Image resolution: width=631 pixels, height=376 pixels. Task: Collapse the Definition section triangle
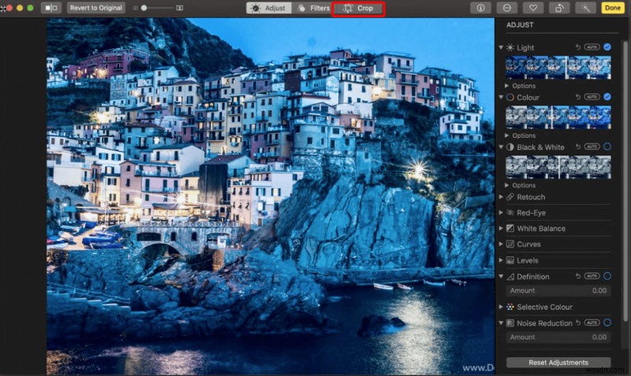501,277
